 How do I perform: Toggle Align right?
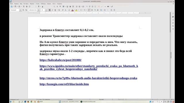pyautogui.click(x=95, y=10)
